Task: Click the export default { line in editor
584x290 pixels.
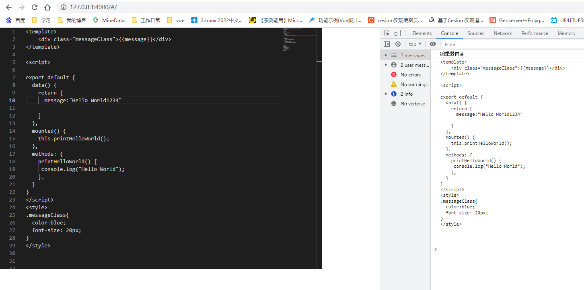Action: click(x=50, y=77)
